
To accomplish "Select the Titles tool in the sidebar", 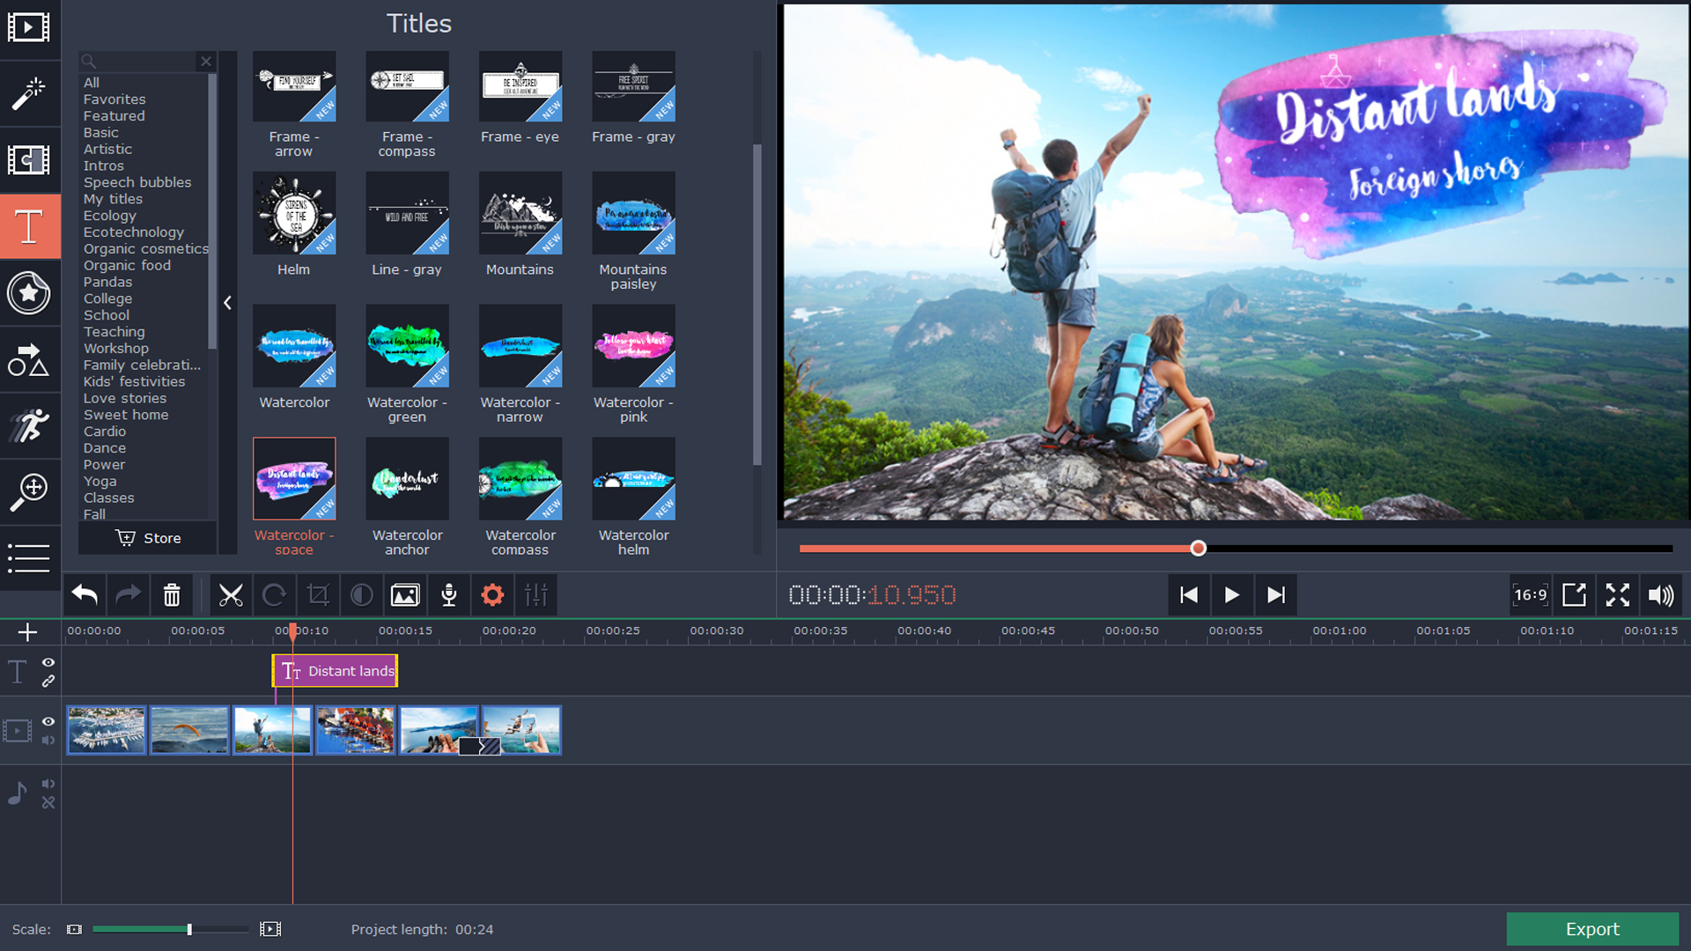I will click(x=29, y=226).
